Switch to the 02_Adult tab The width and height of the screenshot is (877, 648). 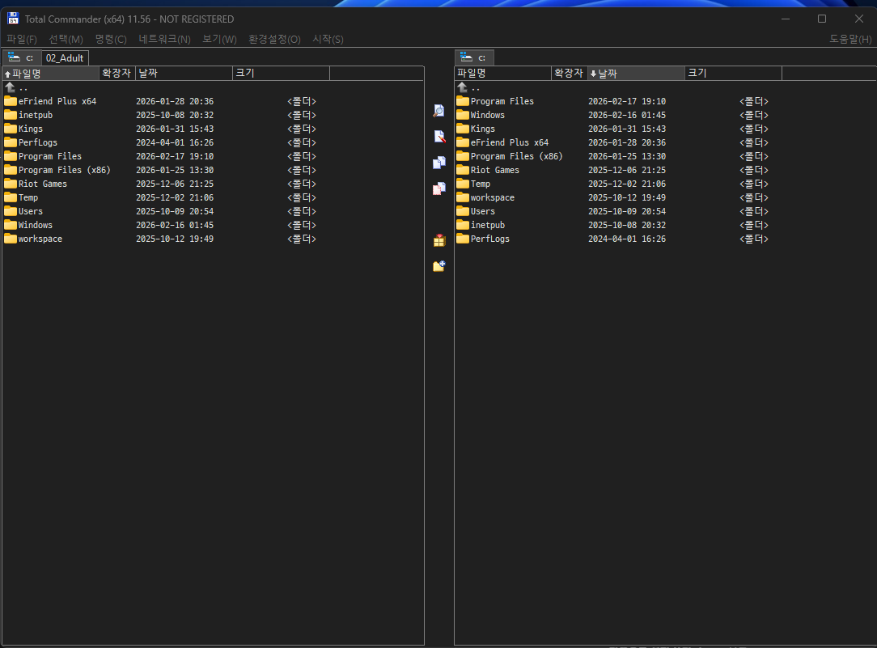(x=65, y=57)
